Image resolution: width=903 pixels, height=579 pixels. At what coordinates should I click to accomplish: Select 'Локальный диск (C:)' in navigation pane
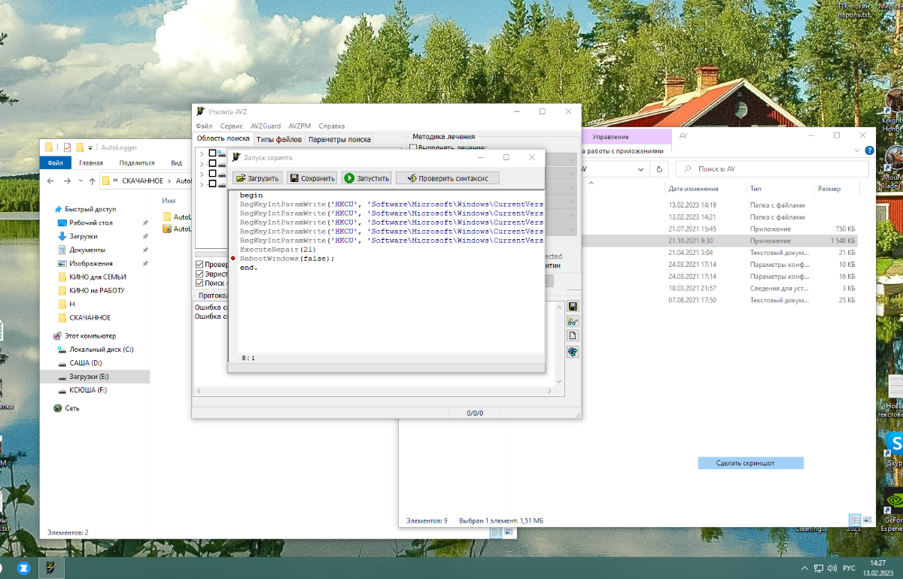101,350
